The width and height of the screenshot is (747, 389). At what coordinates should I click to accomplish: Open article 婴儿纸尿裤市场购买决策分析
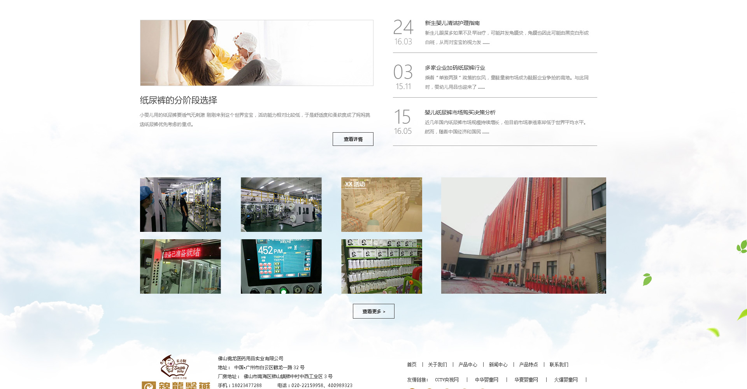coord(460,113)
